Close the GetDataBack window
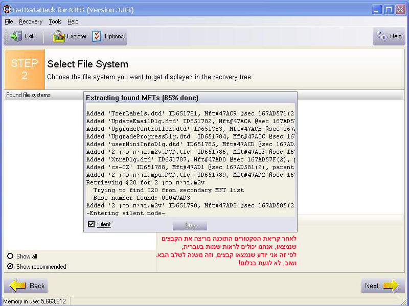 tap(400, 10)
